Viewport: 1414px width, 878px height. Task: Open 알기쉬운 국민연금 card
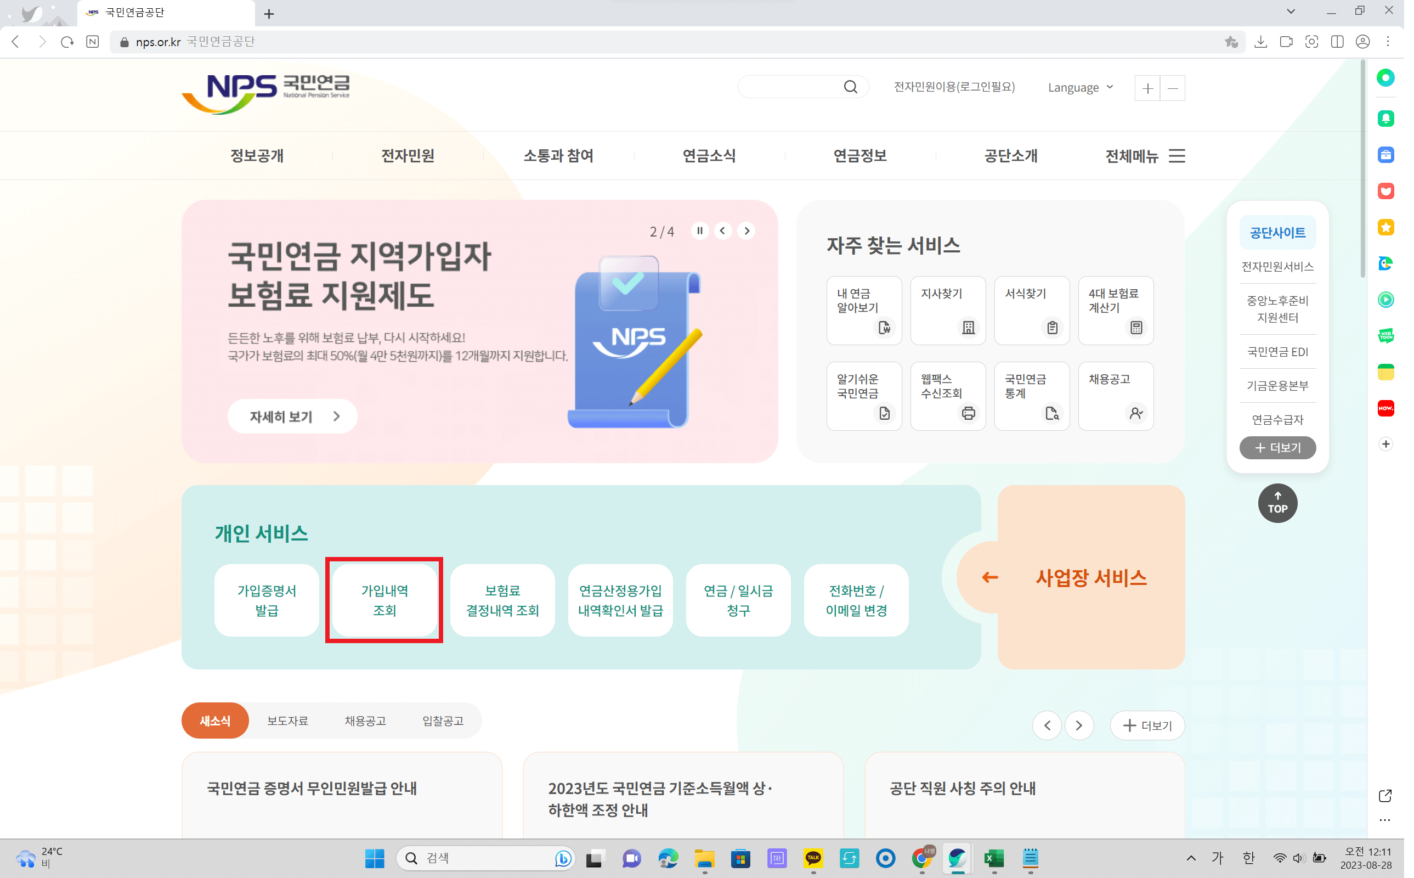864,396
